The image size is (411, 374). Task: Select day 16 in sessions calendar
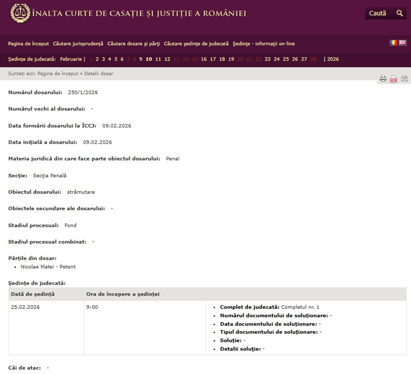click(204, 59)
